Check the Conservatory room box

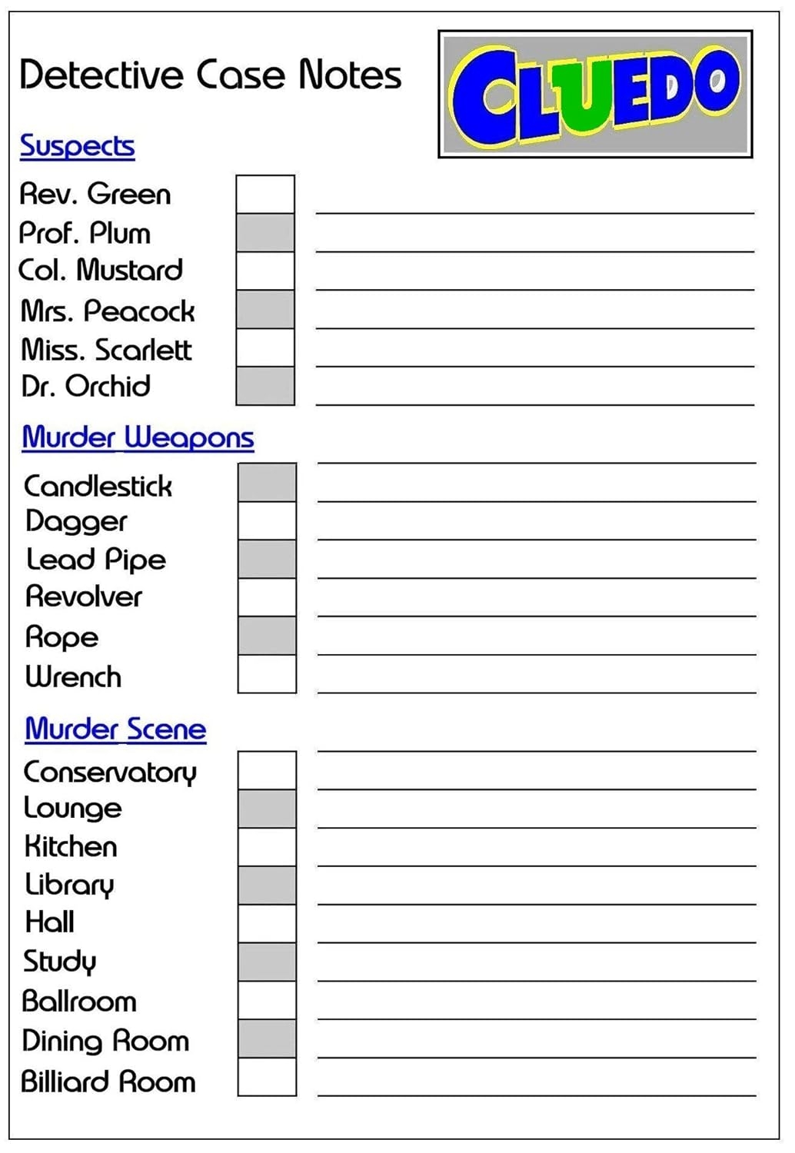coord(267,771)
